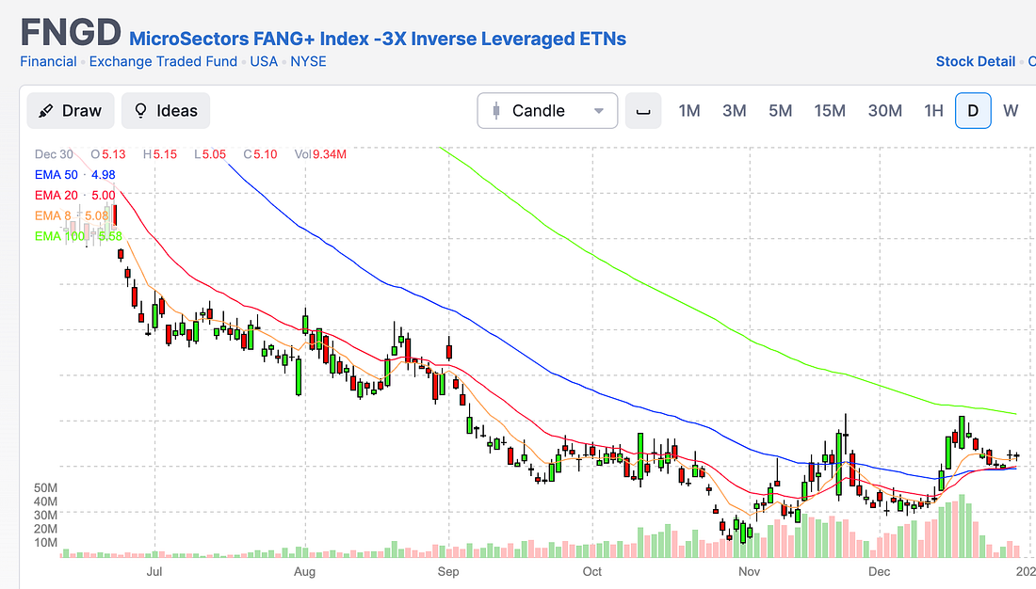Click the Dec 30 date readout
Image resolution: width=1036 pixels, height=589 pixels.
click(x=55, y=154)
